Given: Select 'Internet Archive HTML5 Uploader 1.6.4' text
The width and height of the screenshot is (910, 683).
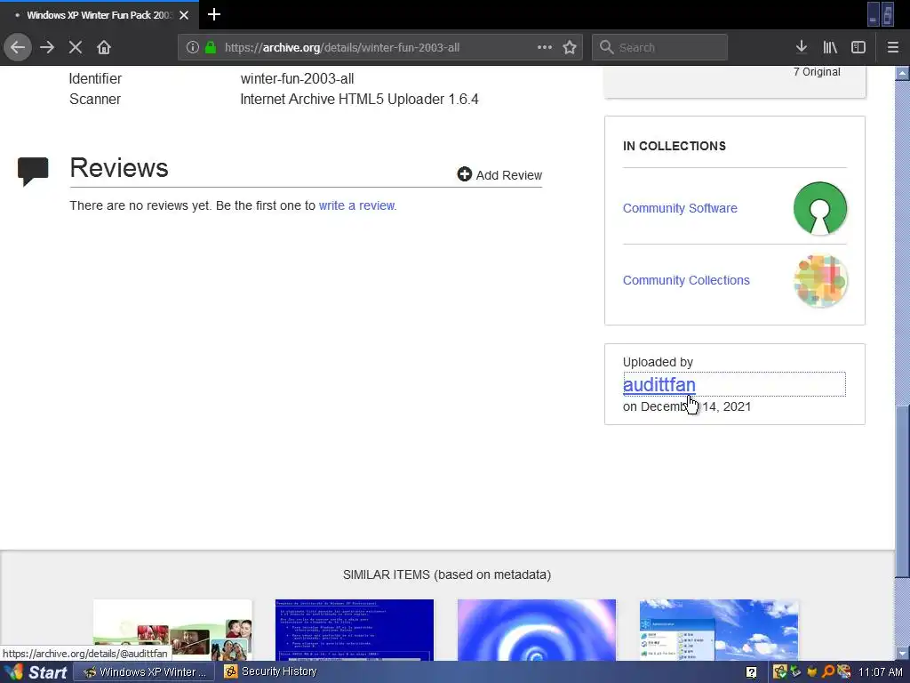Looking at the screenshot, I should click(359, 100).
